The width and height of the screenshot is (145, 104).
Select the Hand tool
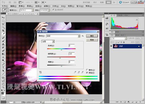(x=3, y=84)
